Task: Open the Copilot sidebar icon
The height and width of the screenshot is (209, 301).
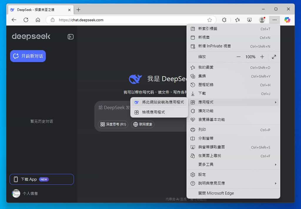Action: [287, 20]
